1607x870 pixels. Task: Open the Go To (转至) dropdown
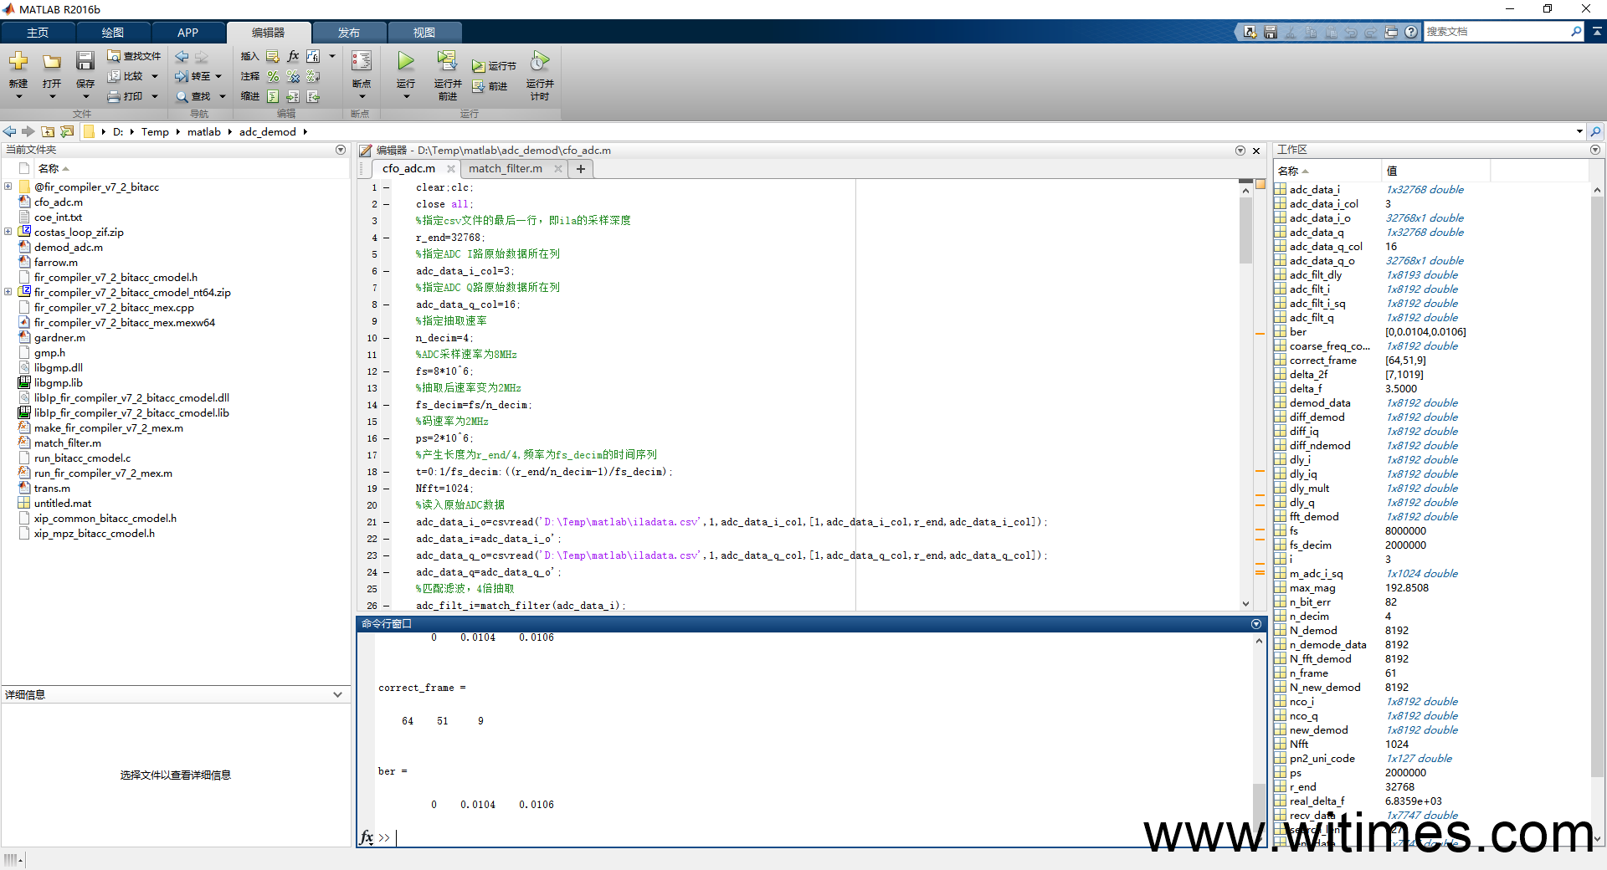point(218,76)
